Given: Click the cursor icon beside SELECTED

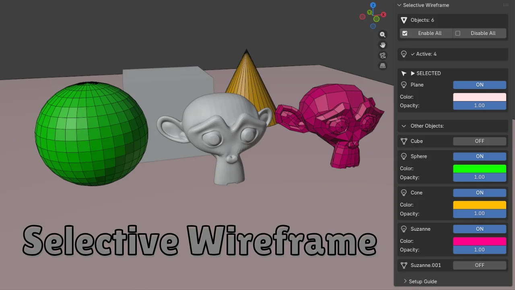Looking at the screenshot, I should tap(404, 73).
